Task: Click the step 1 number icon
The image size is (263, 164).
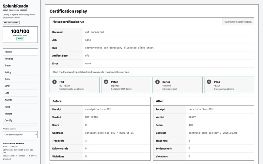Action: click(x=54, y=82)
